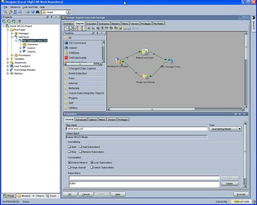Pick the OdiDataQuality tool in Toolbox
Viewport: 257px width, 205px height.
76,58
